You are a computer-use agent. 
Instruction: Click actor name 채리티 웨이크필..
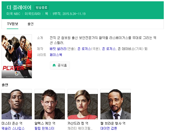coord(80,128)
